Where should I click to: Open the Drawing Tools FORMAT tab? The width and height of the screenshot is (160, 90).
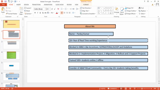[x=86, y=4]
